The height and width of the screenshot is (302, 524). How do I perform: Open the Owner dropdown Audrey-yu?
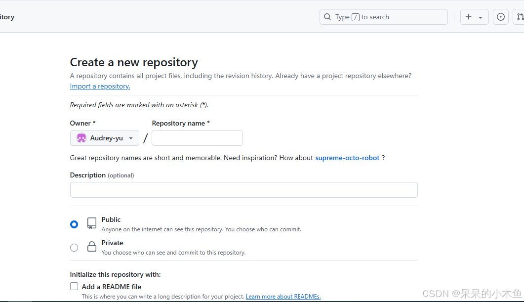(105, 138)
